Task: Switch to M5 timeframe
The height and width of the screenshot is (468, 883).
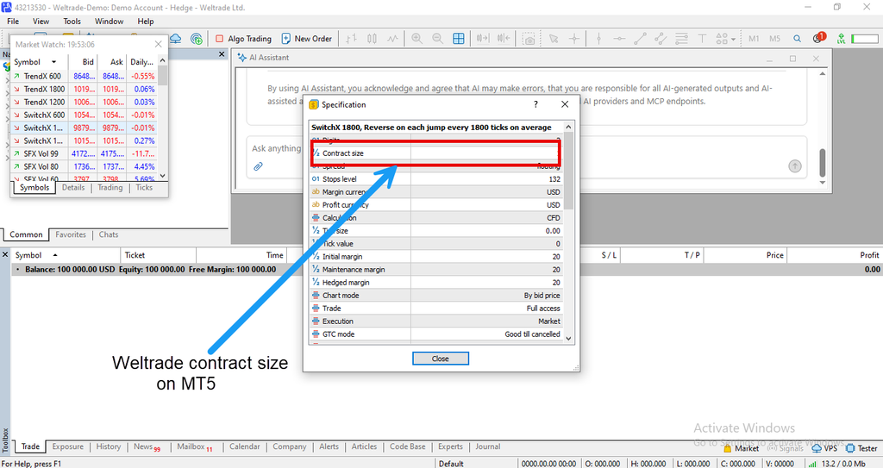Action: [775, 39]
